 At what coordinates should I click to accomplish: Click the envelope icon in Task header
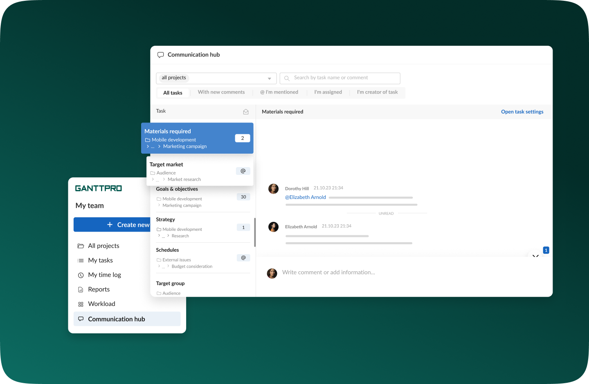(246, 112)
